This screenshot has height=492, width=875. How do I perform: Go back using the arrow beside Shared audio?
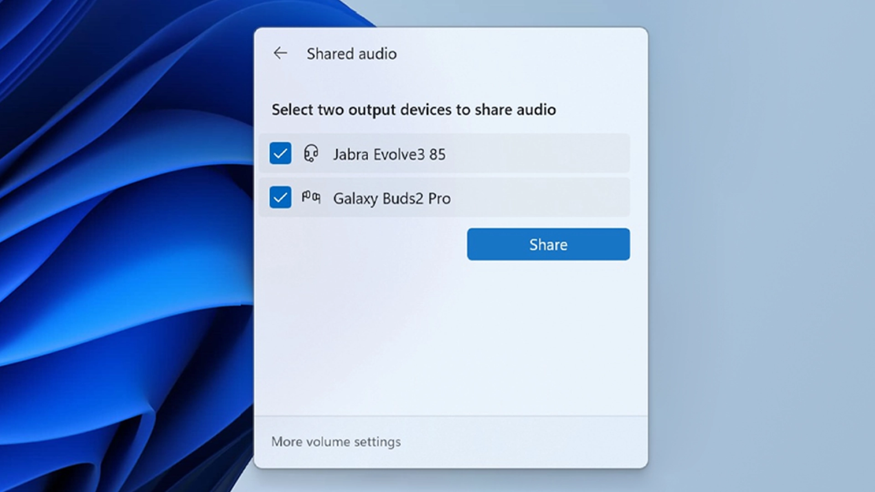280,53
